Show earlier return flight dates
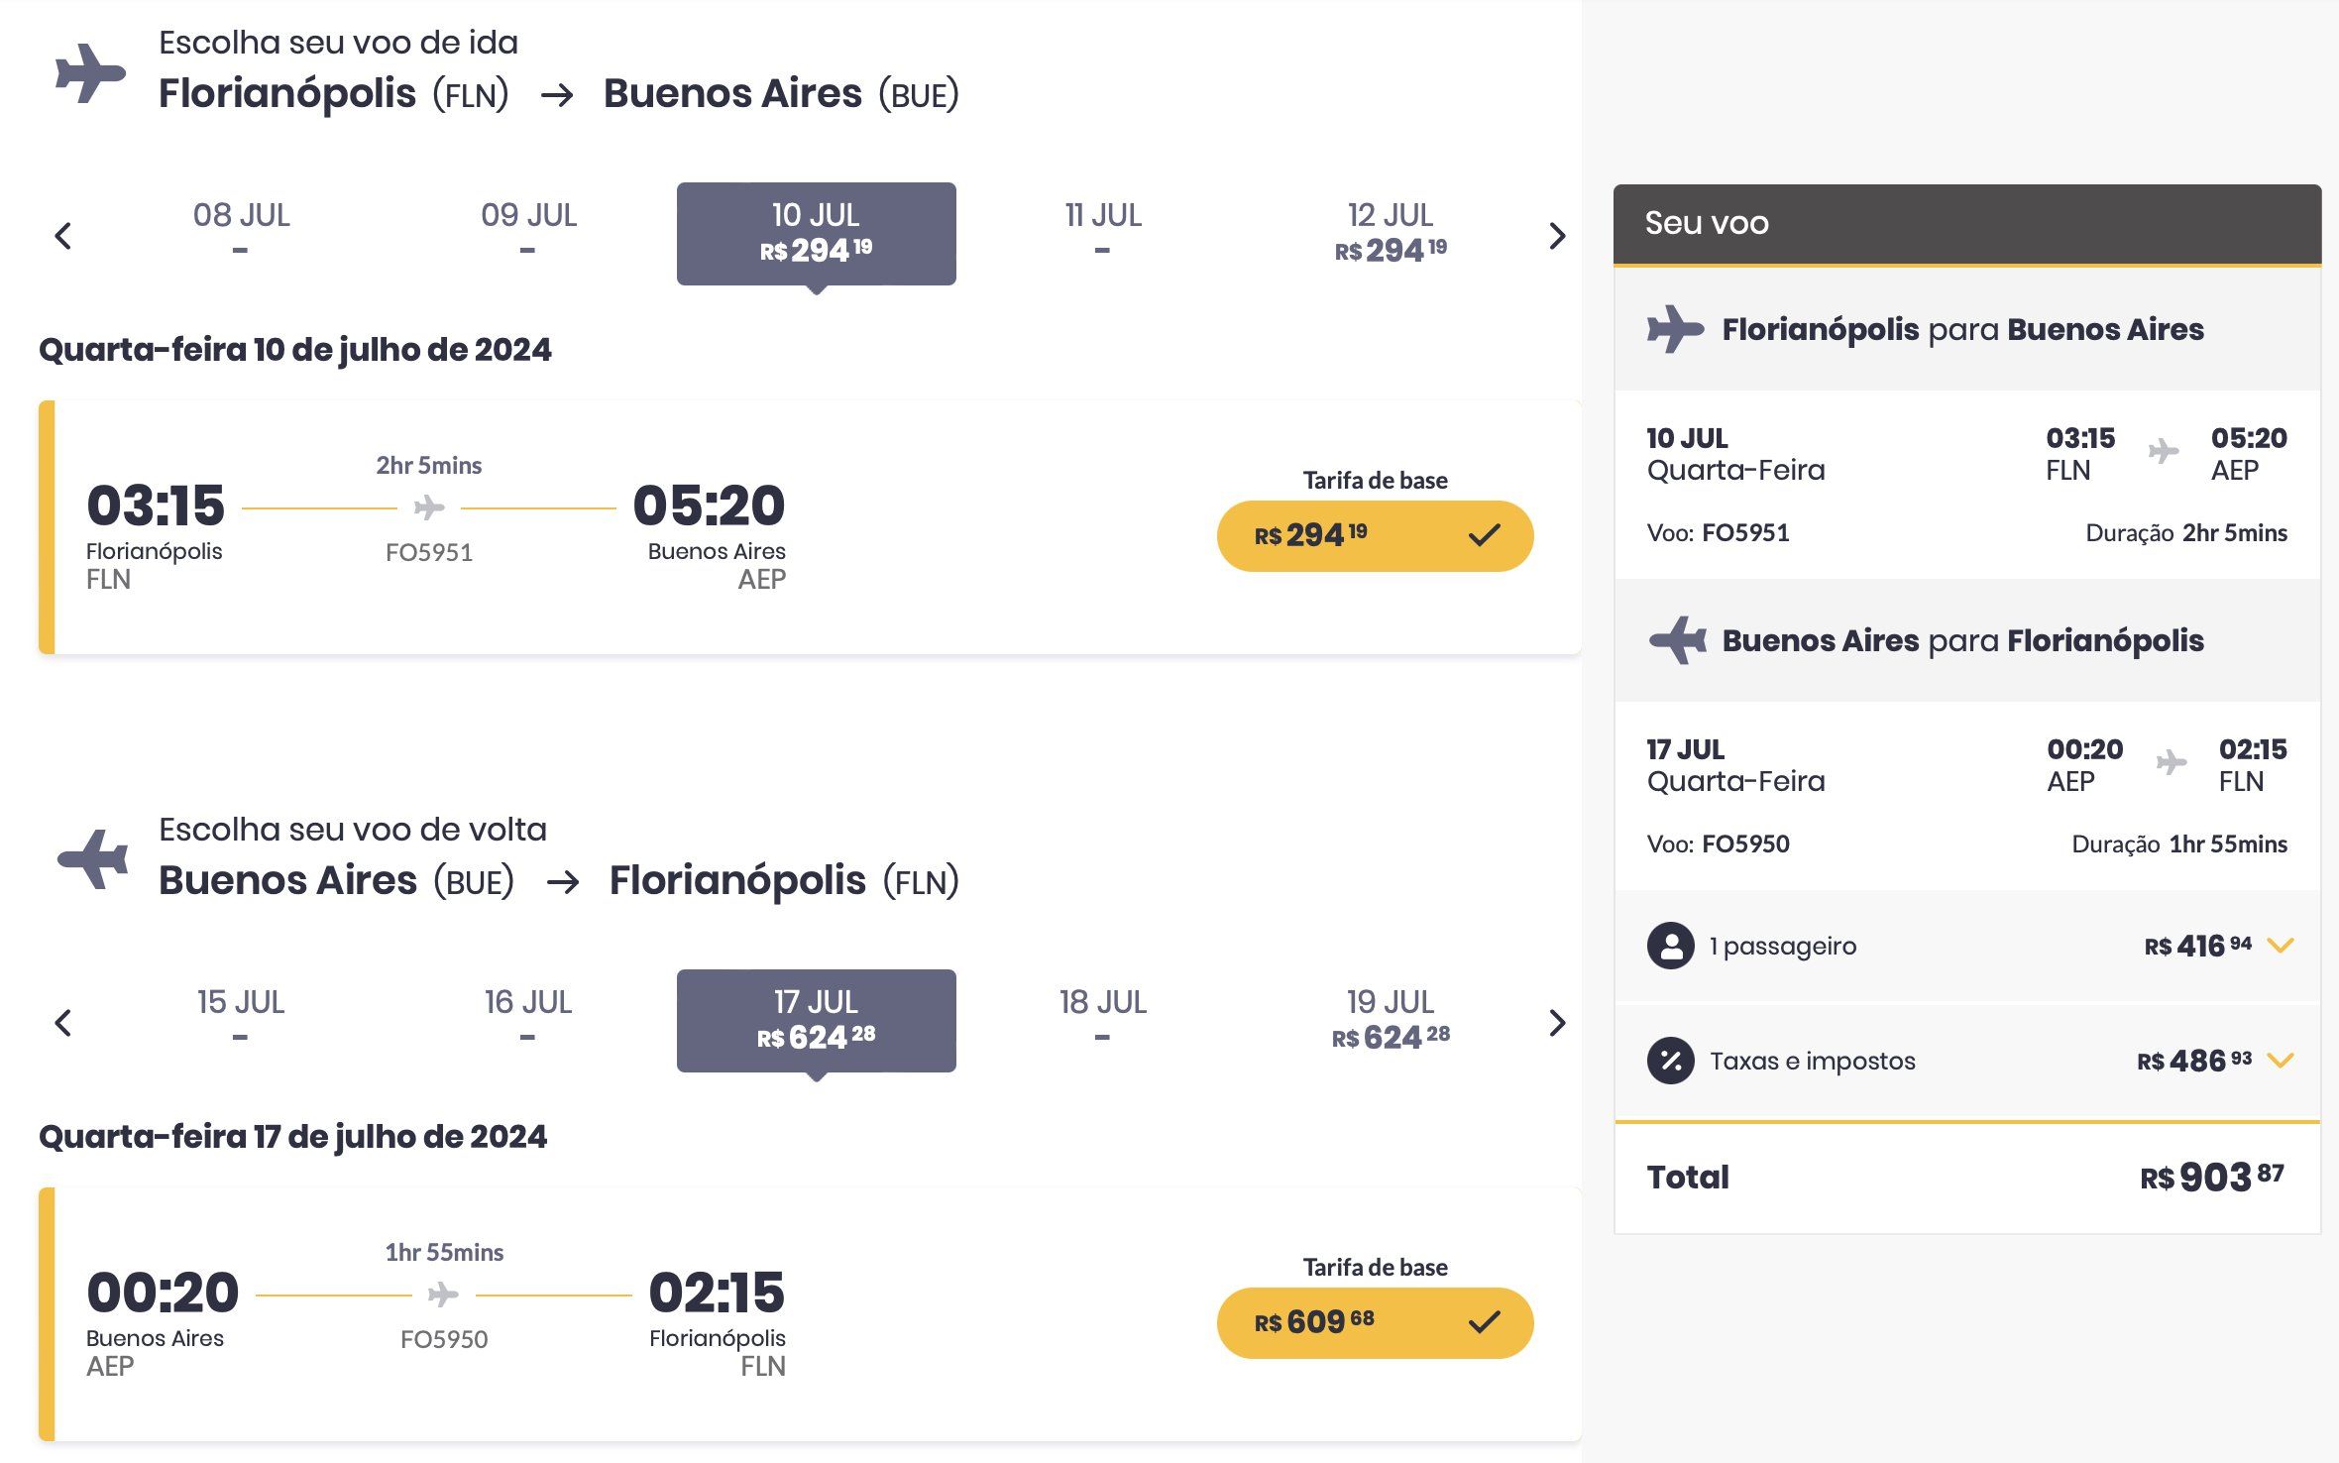 point(63,1023)
